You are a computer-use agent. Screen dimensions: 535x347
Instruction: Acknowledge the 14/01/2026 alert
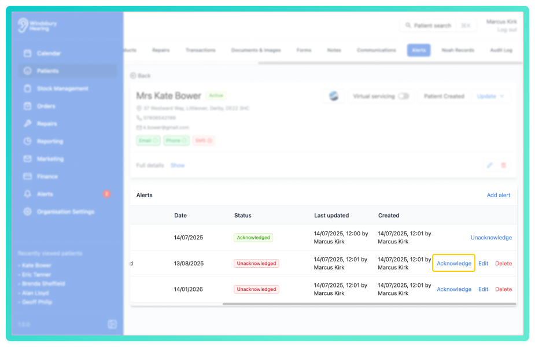coord(454,289)
